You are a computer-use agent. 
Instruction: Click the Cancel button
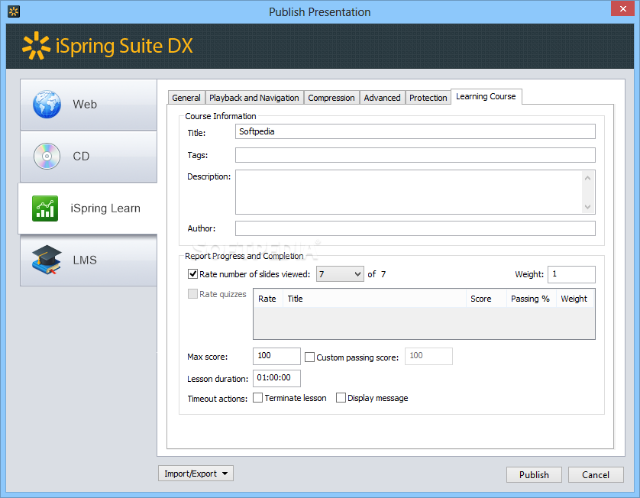coord(596,475)
